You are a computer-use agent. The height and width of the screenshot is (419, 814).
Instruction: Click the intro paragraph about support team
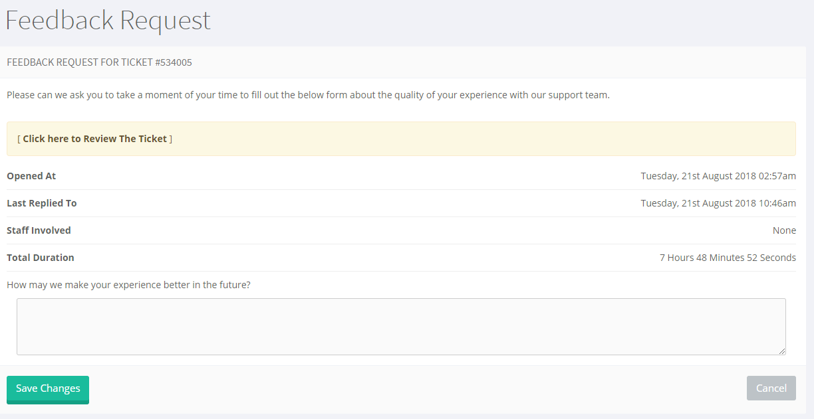pos(308,95)
